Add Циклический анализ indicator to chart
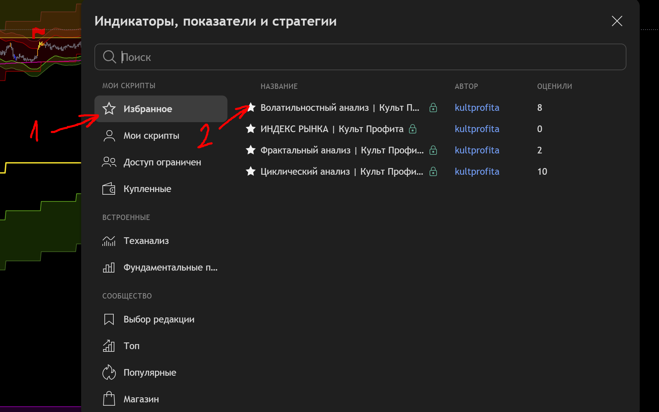The image size is (659, 412). coord(341,171)
